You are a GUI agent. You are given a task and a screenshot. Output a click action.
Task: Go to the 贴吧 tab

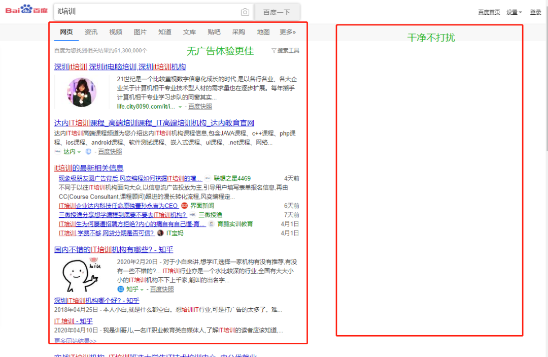pyautogui.click(x=214, y=32)
